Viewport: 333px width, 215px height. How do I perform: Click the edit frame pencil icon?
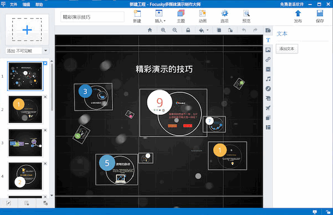click(8, 203)
